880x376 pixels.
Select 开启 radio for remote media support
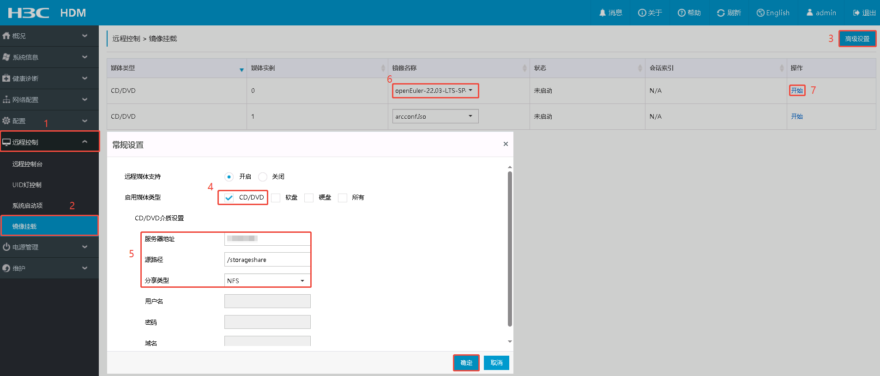pos(229,177)
